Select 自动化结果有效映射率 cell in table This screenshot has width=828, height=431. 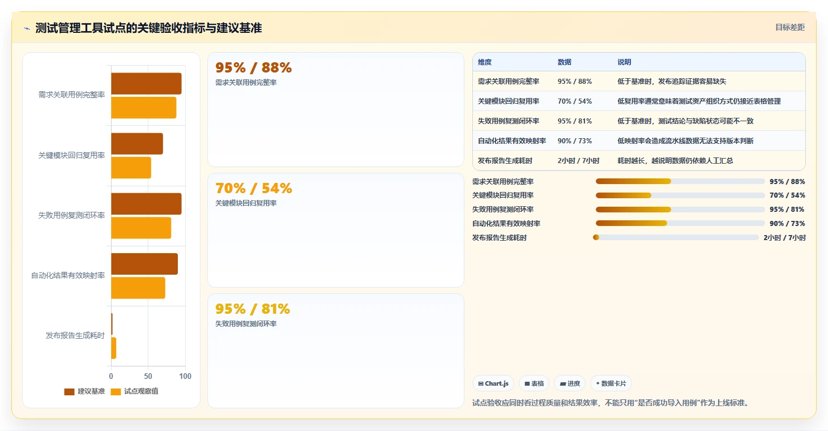512,141
